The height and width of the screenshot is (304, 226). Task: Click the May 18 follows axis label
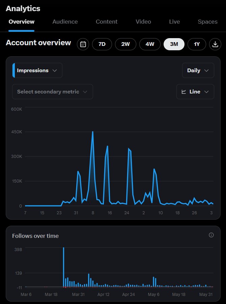click(179, 294)
